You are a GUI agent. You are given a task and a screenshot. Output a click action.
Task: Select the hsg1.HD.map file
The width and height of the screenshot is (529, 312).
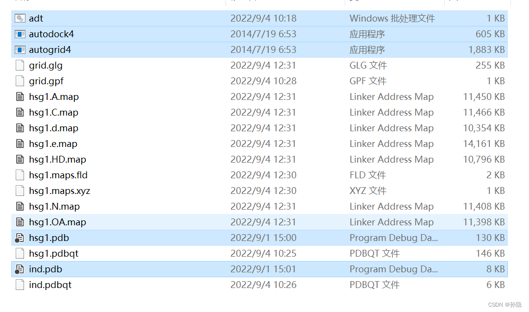(54, 159)
